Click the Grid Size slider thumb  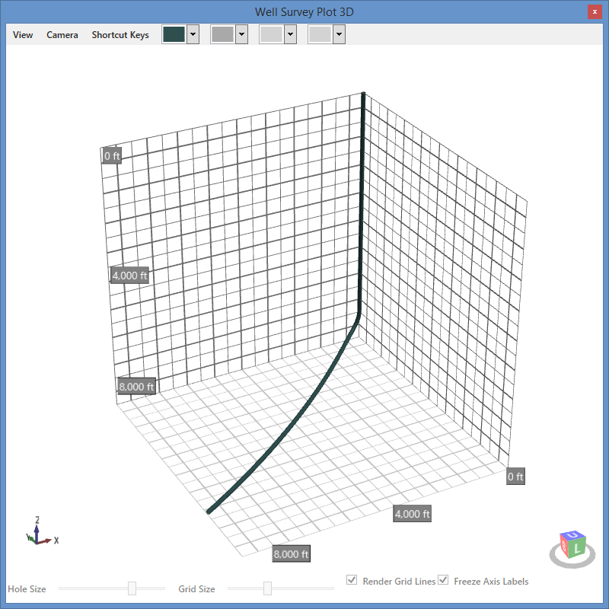coord(268,588)
